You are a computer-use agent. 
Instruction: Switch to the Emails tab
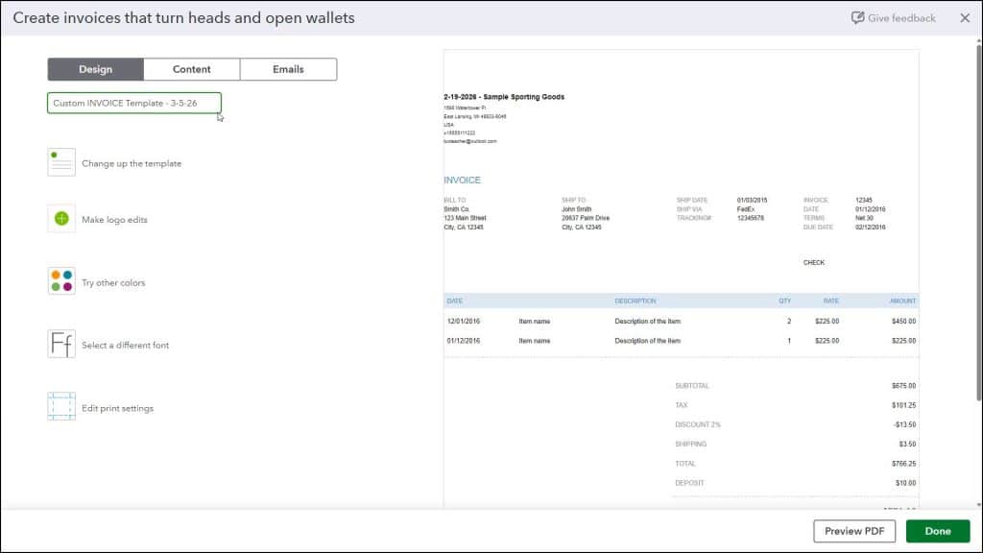[x=288, y=68]
